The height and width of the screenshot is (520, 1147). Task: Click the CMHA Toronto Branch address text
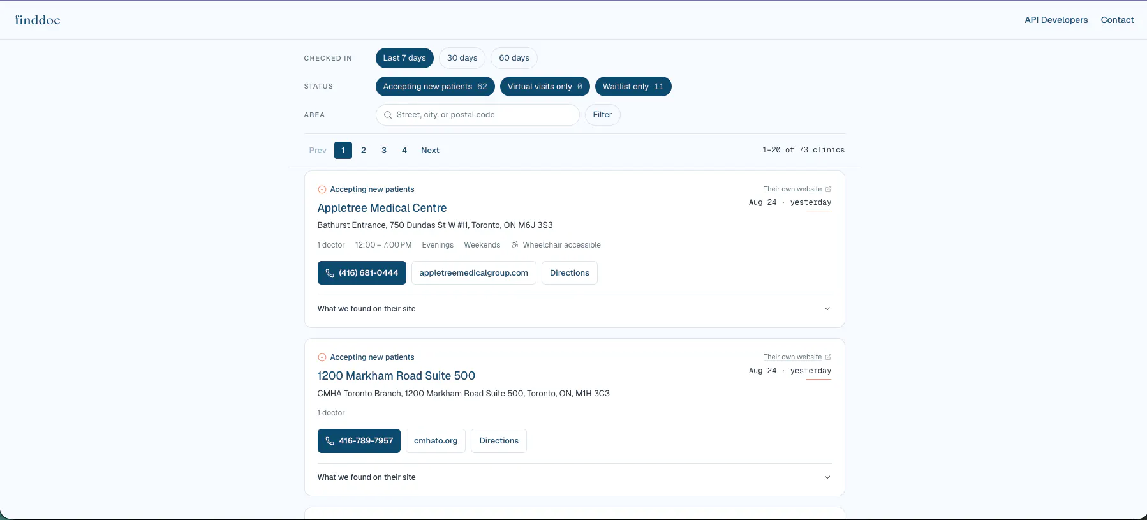click(x=464, y=394)
